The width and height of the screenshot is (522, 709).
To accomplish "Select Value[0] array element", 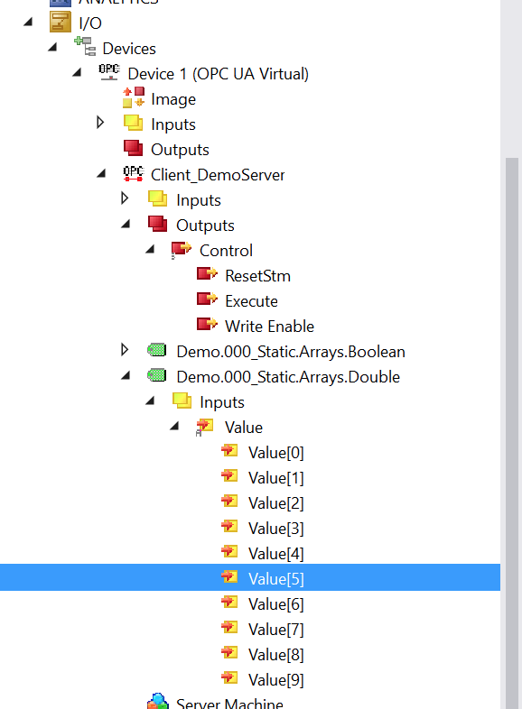I will [x=275, y=453].
